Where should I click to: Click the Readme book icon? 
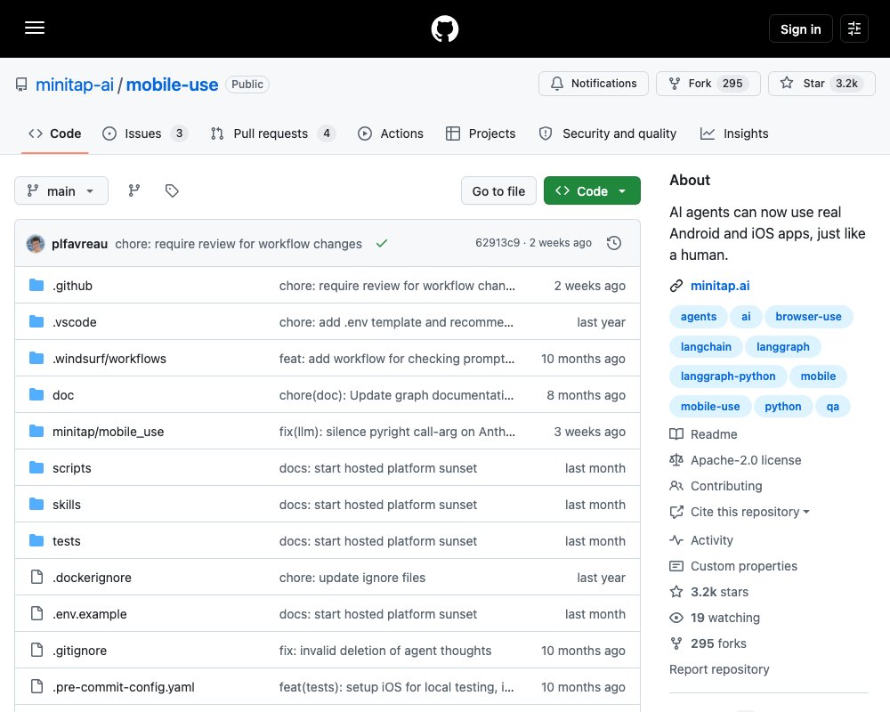[676, 434]
